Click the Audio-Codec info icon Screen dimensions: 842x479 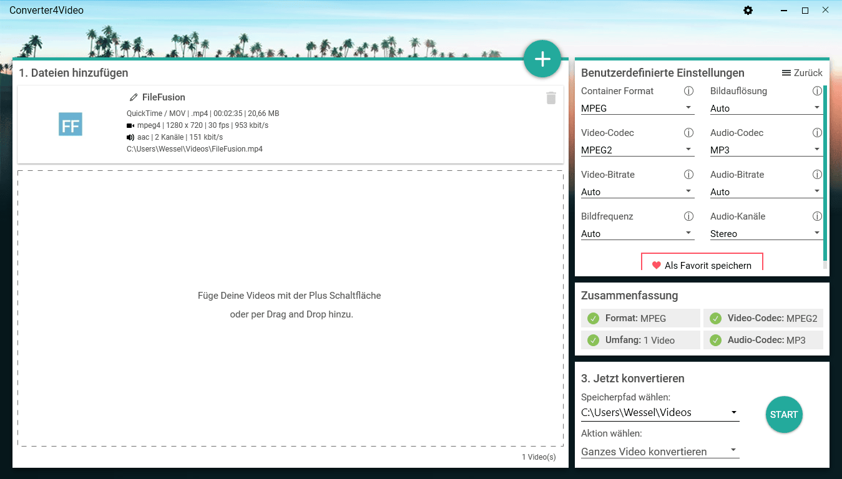[x=817, y=133]
